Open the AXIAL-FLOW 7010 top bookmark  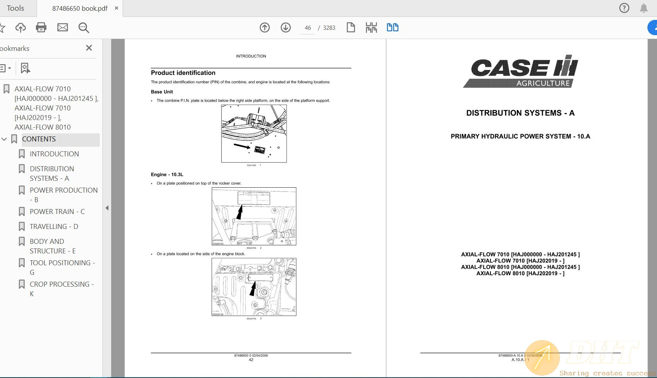tap(56, 108)
